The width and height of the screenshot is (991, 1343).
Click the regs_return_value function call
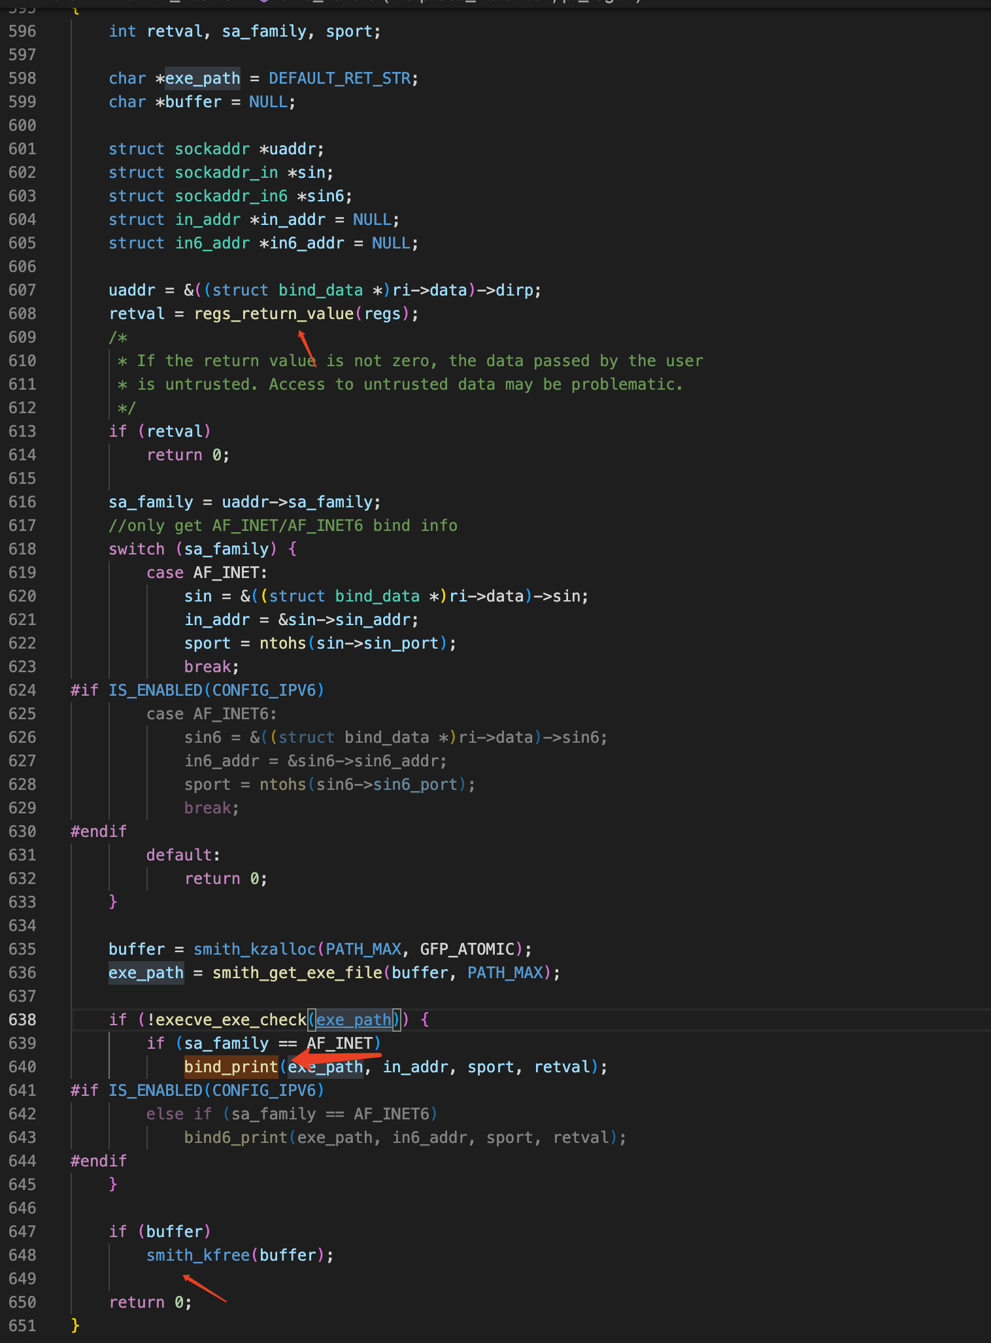tap(274, 314)
